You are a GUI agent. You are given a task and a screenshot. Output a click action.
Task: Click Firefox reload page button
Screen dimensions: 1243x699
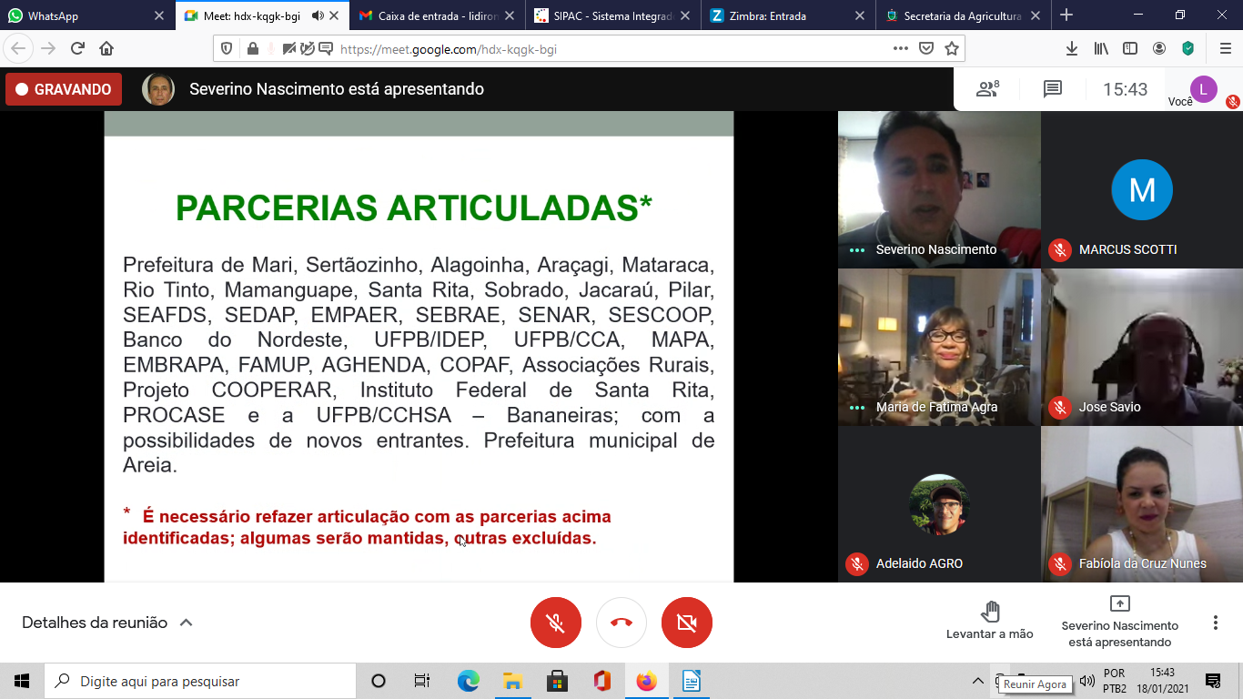pyautogui.click(x=77, y=49)
